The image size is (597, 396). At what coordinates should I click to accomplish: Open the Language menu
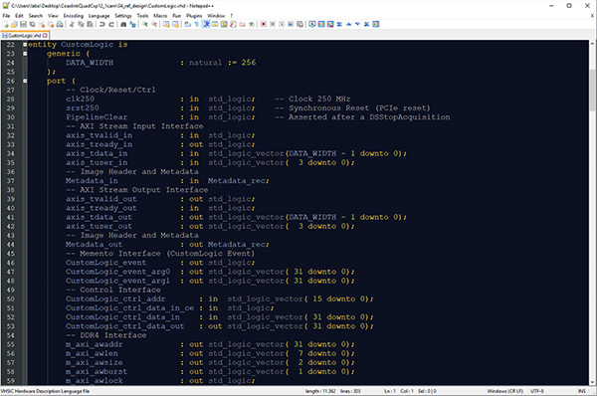click(x=99, y=16)
